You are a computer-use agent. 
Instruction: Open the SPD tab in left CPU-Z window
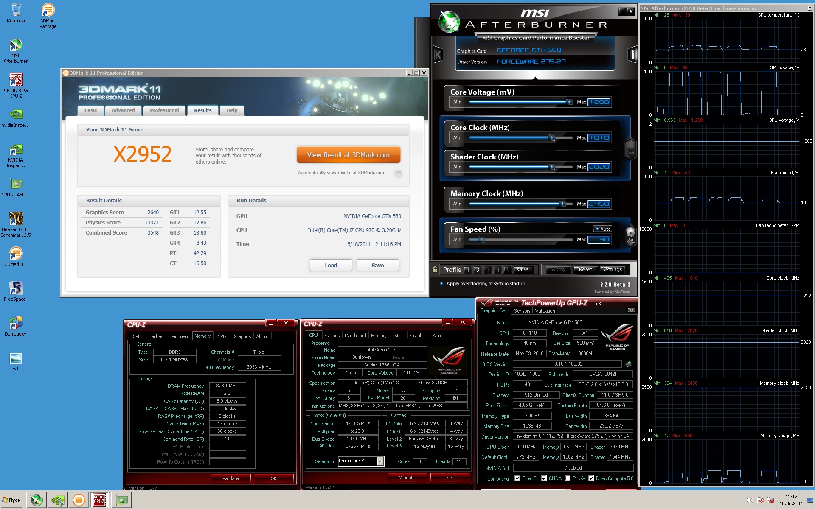[x=222, y=336]
